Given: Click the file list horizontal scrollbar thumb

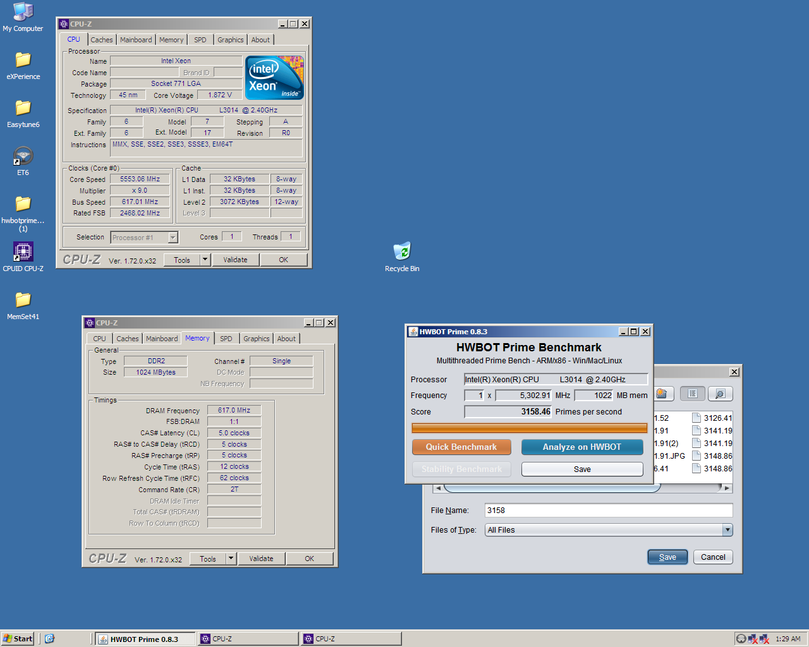Looking at the screenshot, I should (x=552, y=488).
